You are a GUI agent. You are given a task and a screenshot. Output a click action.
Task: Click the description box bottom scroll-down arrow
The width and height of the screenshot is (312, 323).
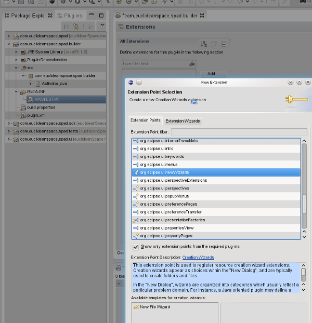pyautogui.click(x=303, y=290)
